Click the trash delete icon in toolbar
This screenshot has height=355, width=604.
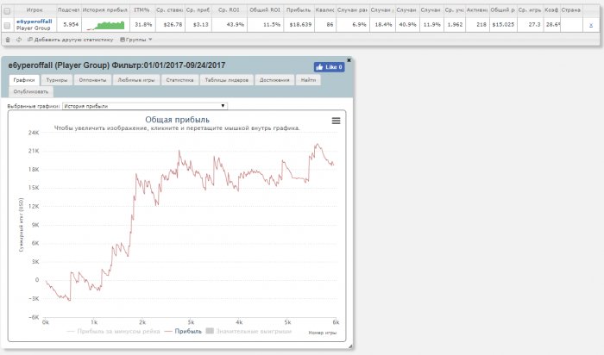(8, 40)
